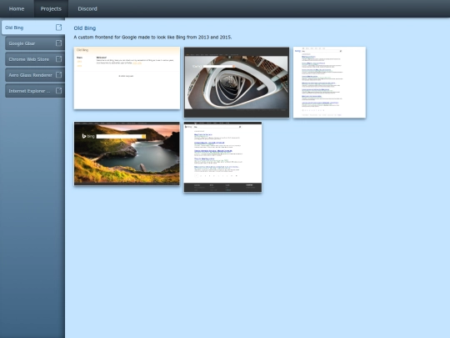450x338 pixels.
Task: Click the open-external icon beside Google Gbar
Action: 58,43
